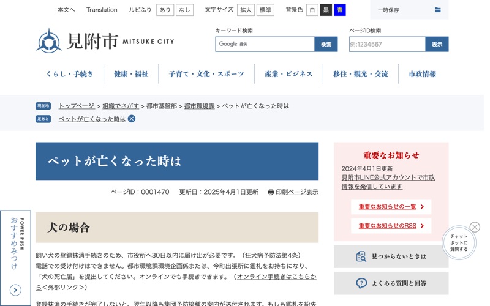The image size is (490, 306).
Task: Click the 足あと history badge
Action: (43, 119)
